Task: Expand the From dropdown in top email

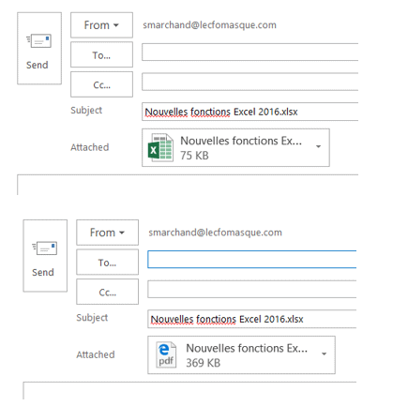Action: click(101, 25)
